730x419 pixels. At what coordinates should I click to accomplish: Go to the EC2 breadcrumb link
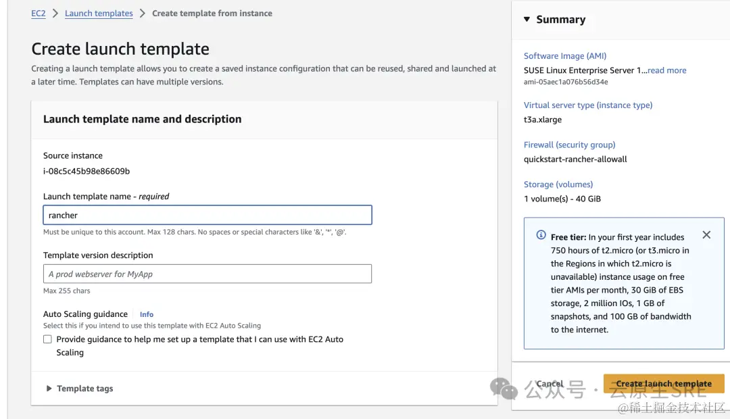[x=39, y=14]
